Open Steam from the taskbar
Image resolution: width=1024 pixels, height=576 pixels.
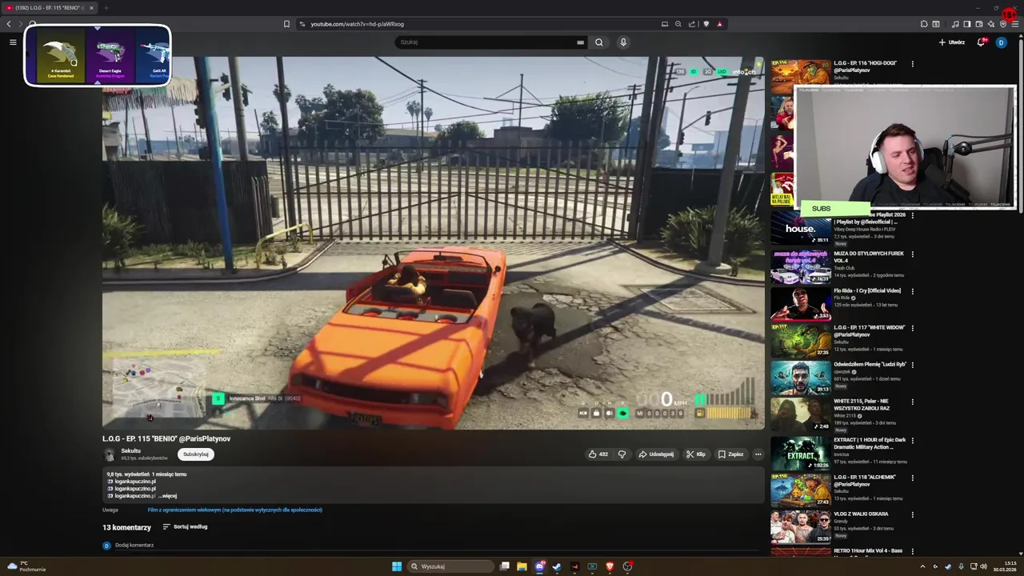pyautogui.click(x=558, y=566)
